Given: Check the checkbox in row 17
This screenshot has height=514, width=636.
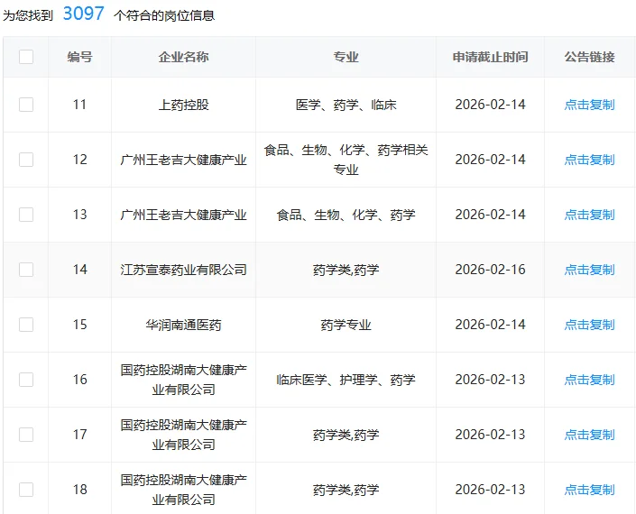Looking at the screenshot, I should coord(26,435).
